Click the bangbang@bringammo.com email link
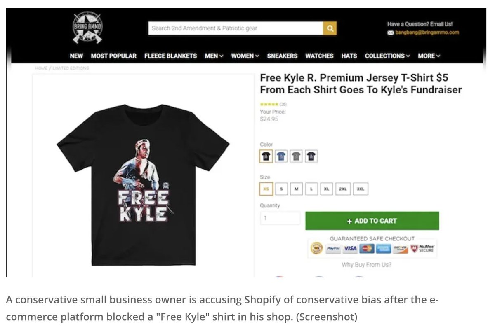 pyautogui.click(x=427, y=33)
